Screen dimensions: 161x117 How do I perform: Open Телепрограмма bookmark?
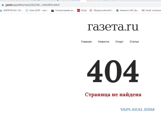63,10
